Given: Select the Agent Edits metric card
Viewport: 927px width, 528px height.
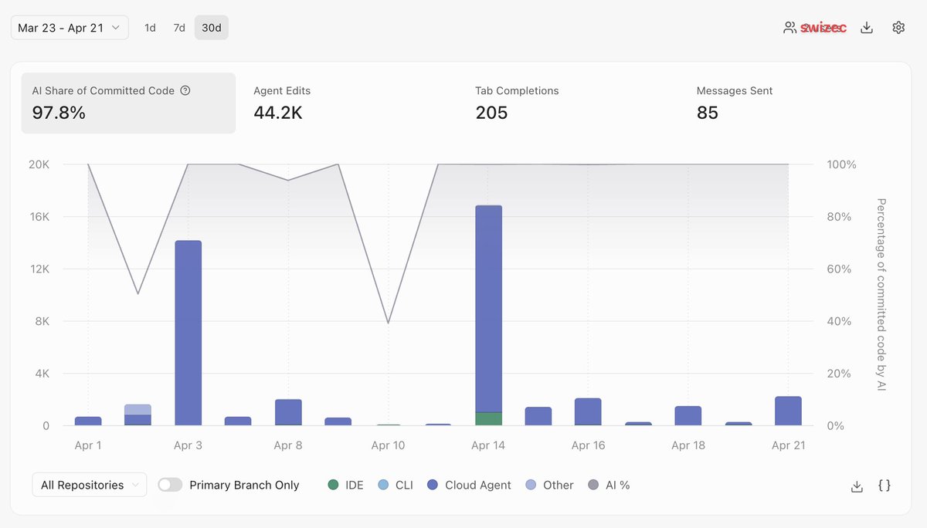Looking at the screenshot, I should [349, 103].
